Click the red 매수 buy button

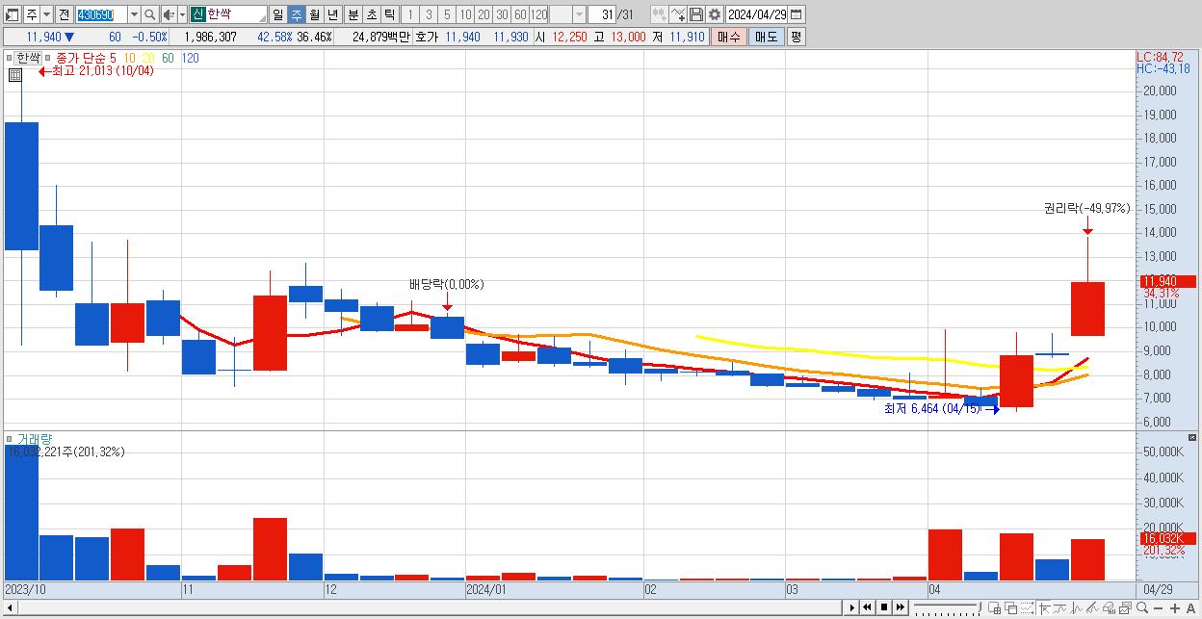click(729, 37)
